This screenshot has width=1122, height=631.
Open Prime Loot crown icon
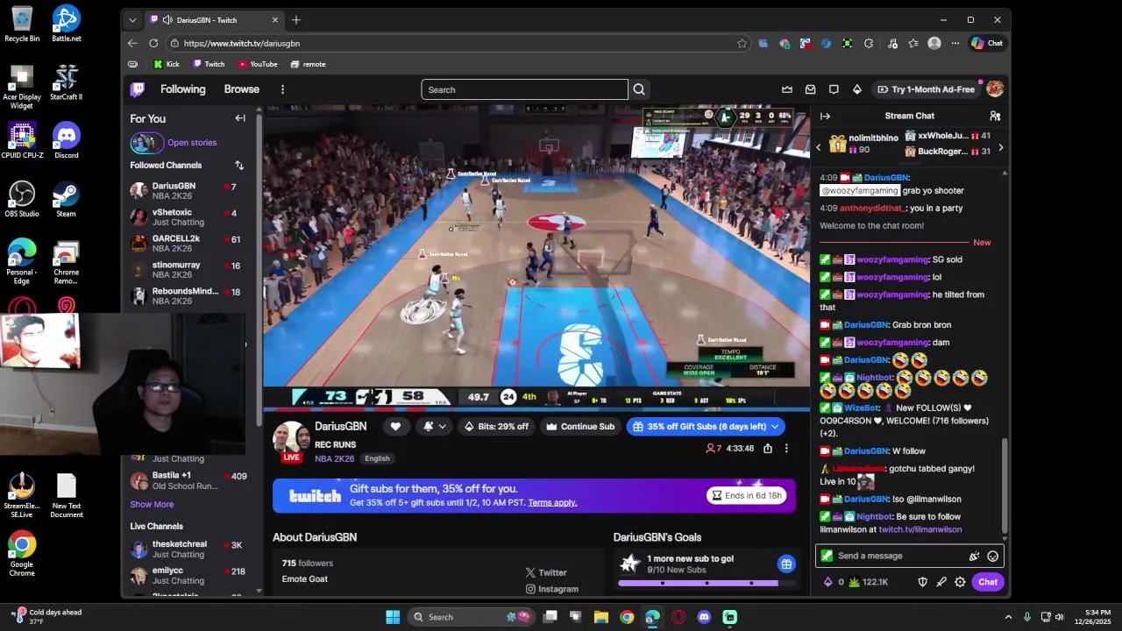click(787, 89)
